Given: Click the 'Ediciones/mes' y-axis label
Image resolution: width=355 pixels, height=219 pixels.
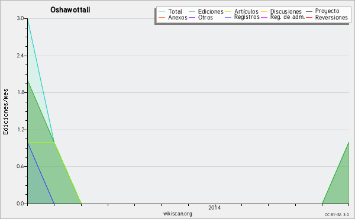Looking at the screenshot, I should click(x=5, y=112).
